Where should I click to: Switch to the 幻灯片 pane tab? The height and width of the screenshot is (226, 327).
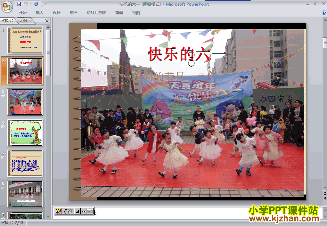tap(8, 20)
